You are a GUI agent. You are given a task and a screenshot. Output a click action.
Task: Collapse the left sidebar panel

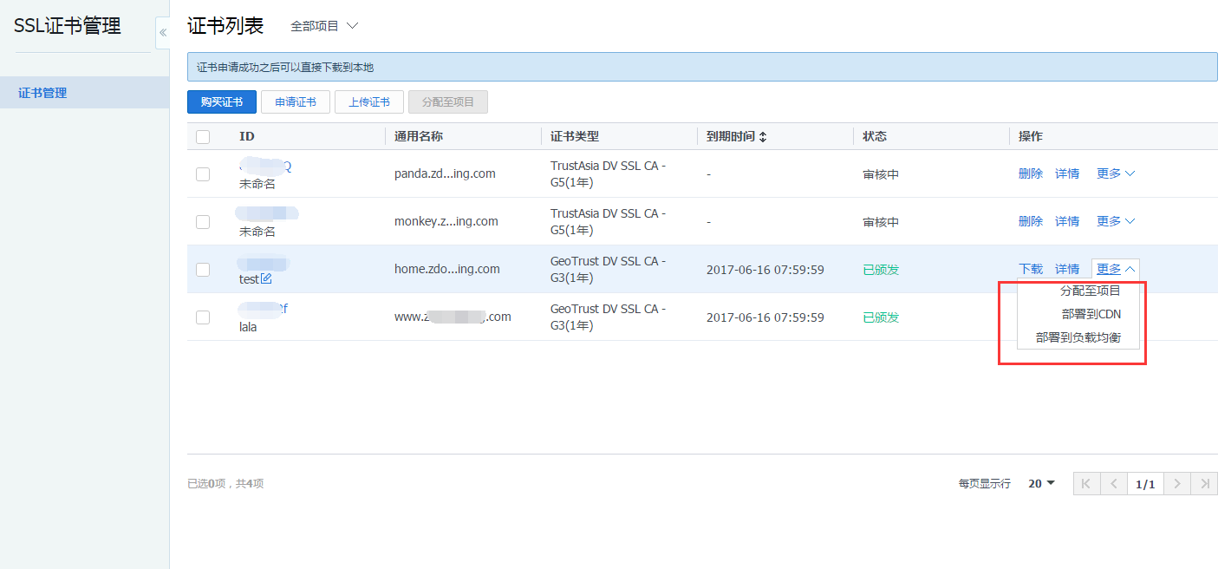[x=162, y=32]
